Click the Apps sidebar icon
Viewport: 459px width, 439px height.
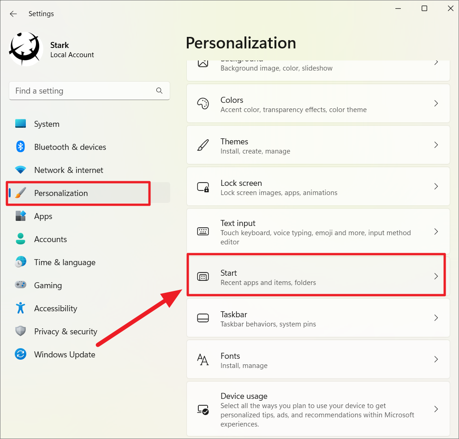pyautogui.click(x=20, y=216)
